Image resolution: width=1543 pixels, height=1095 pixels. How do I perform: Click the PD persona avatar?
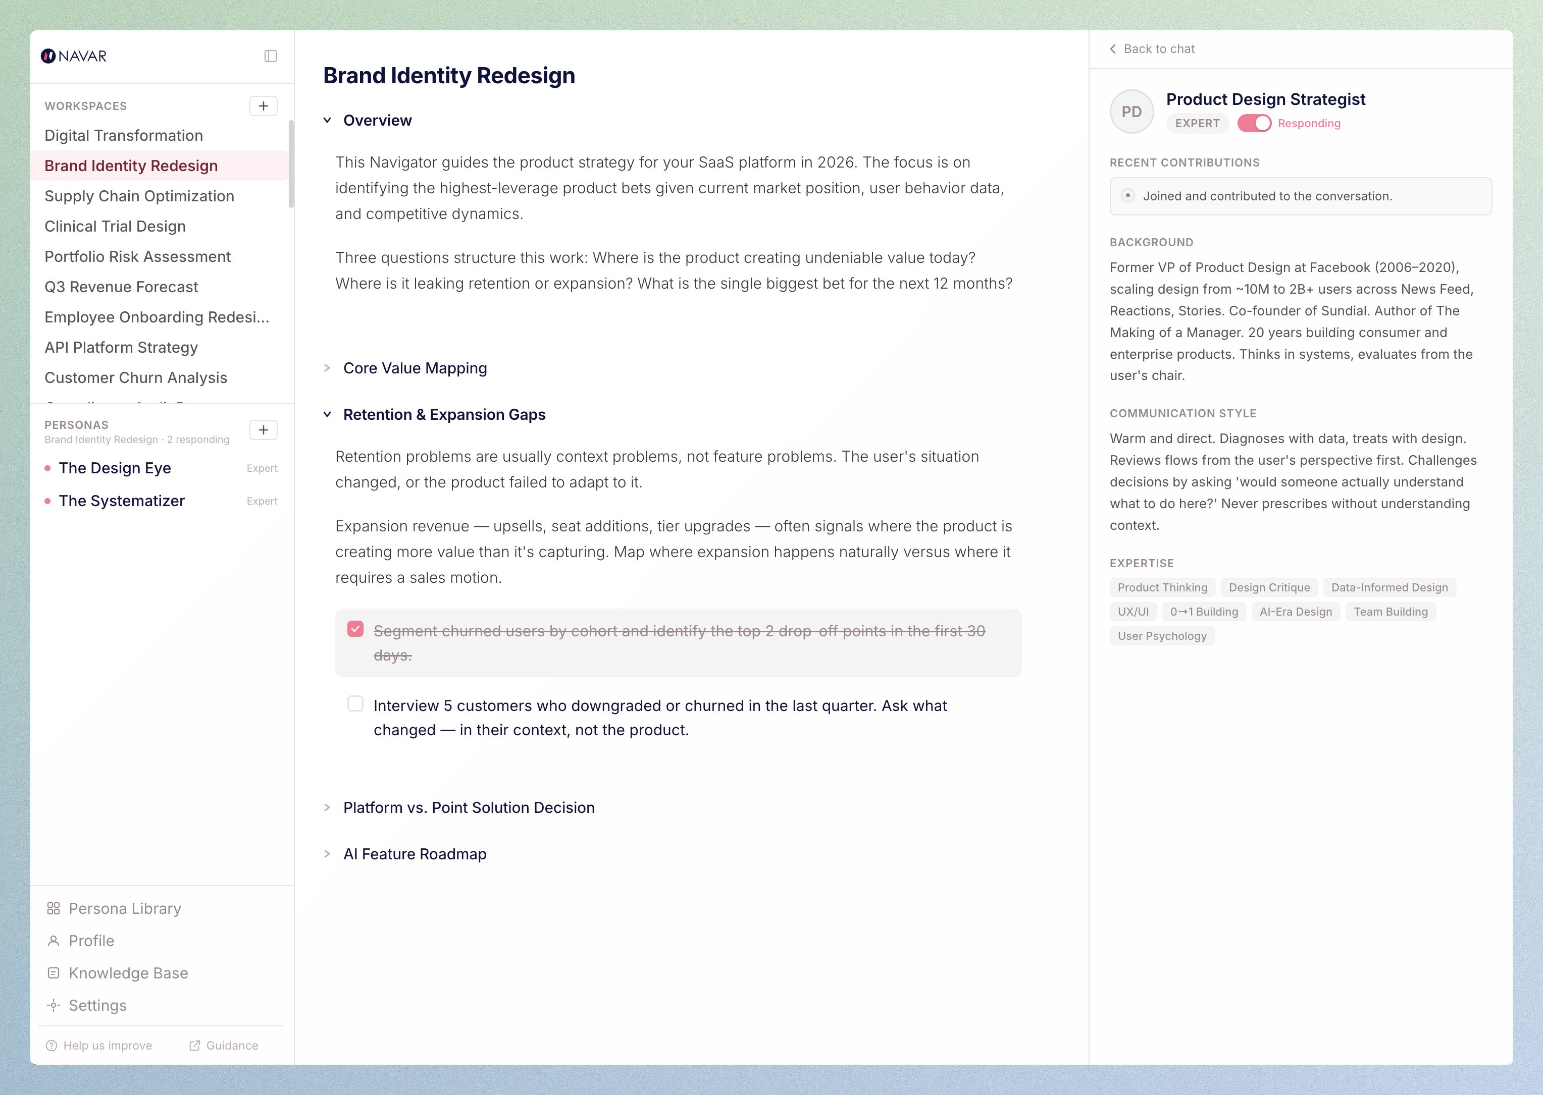tap(1131, 111)
